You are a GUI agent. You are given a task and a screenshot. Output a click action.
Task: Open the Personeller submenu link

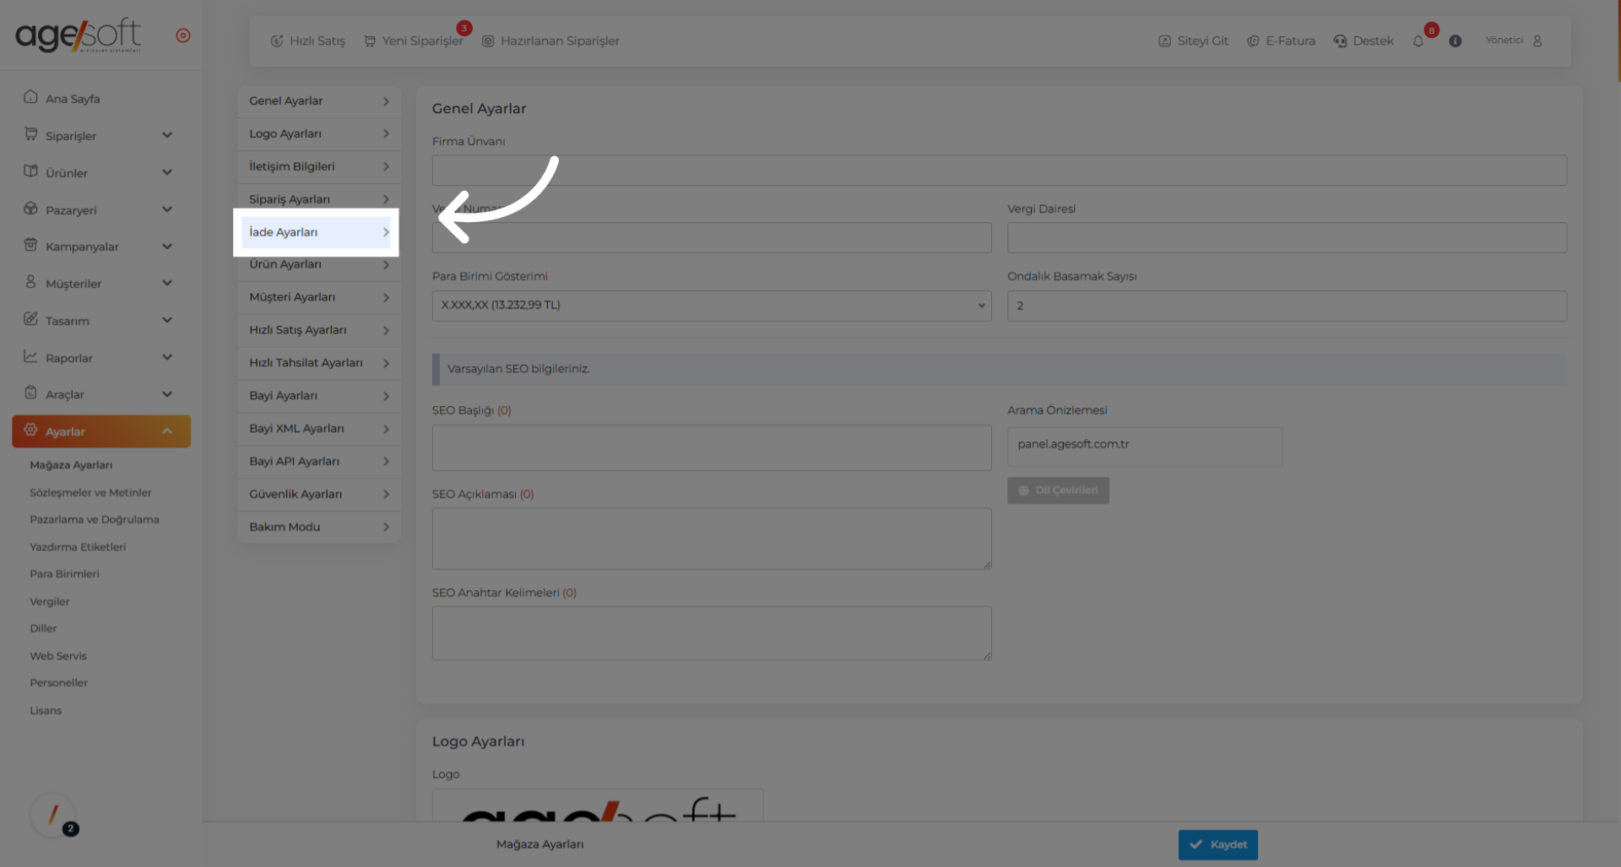point(59,683)
